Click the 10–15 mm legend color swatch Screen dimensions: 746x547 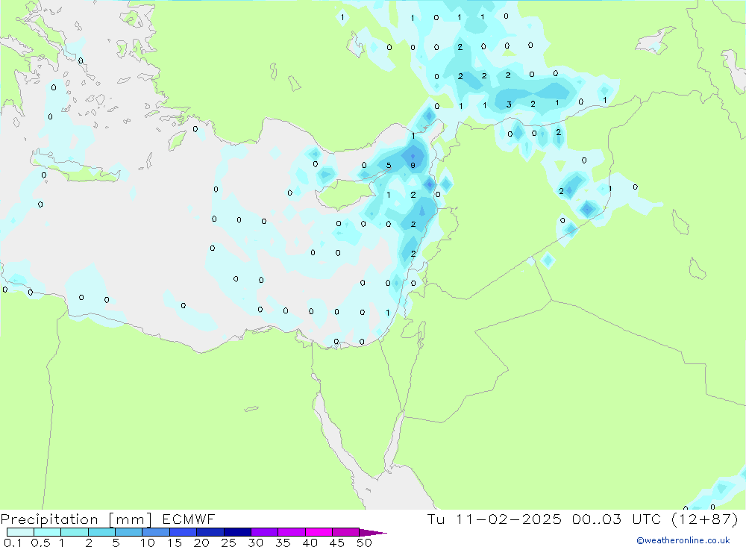point(156,532)
